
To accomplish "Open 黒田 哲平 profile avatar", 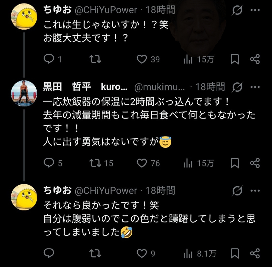I will click(x=24, y=93).
